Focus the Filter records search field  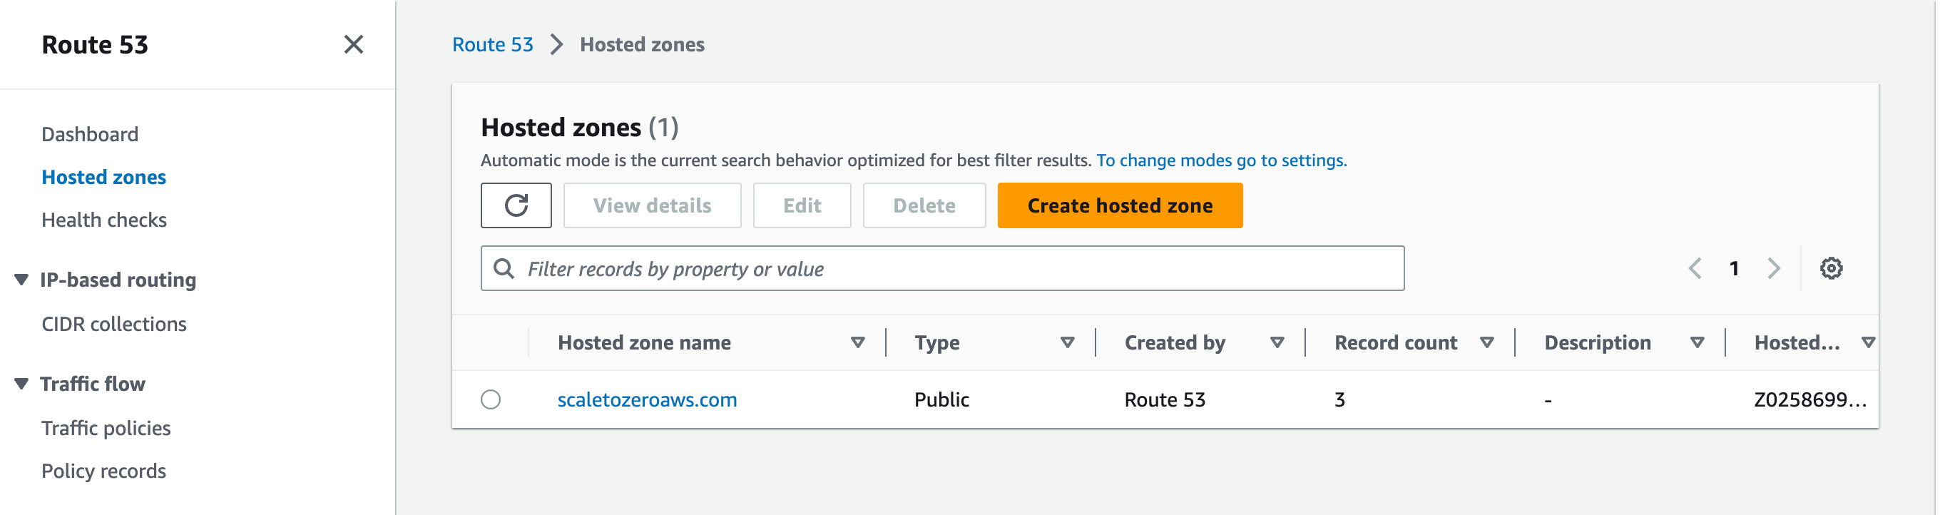tap(942, 268)
